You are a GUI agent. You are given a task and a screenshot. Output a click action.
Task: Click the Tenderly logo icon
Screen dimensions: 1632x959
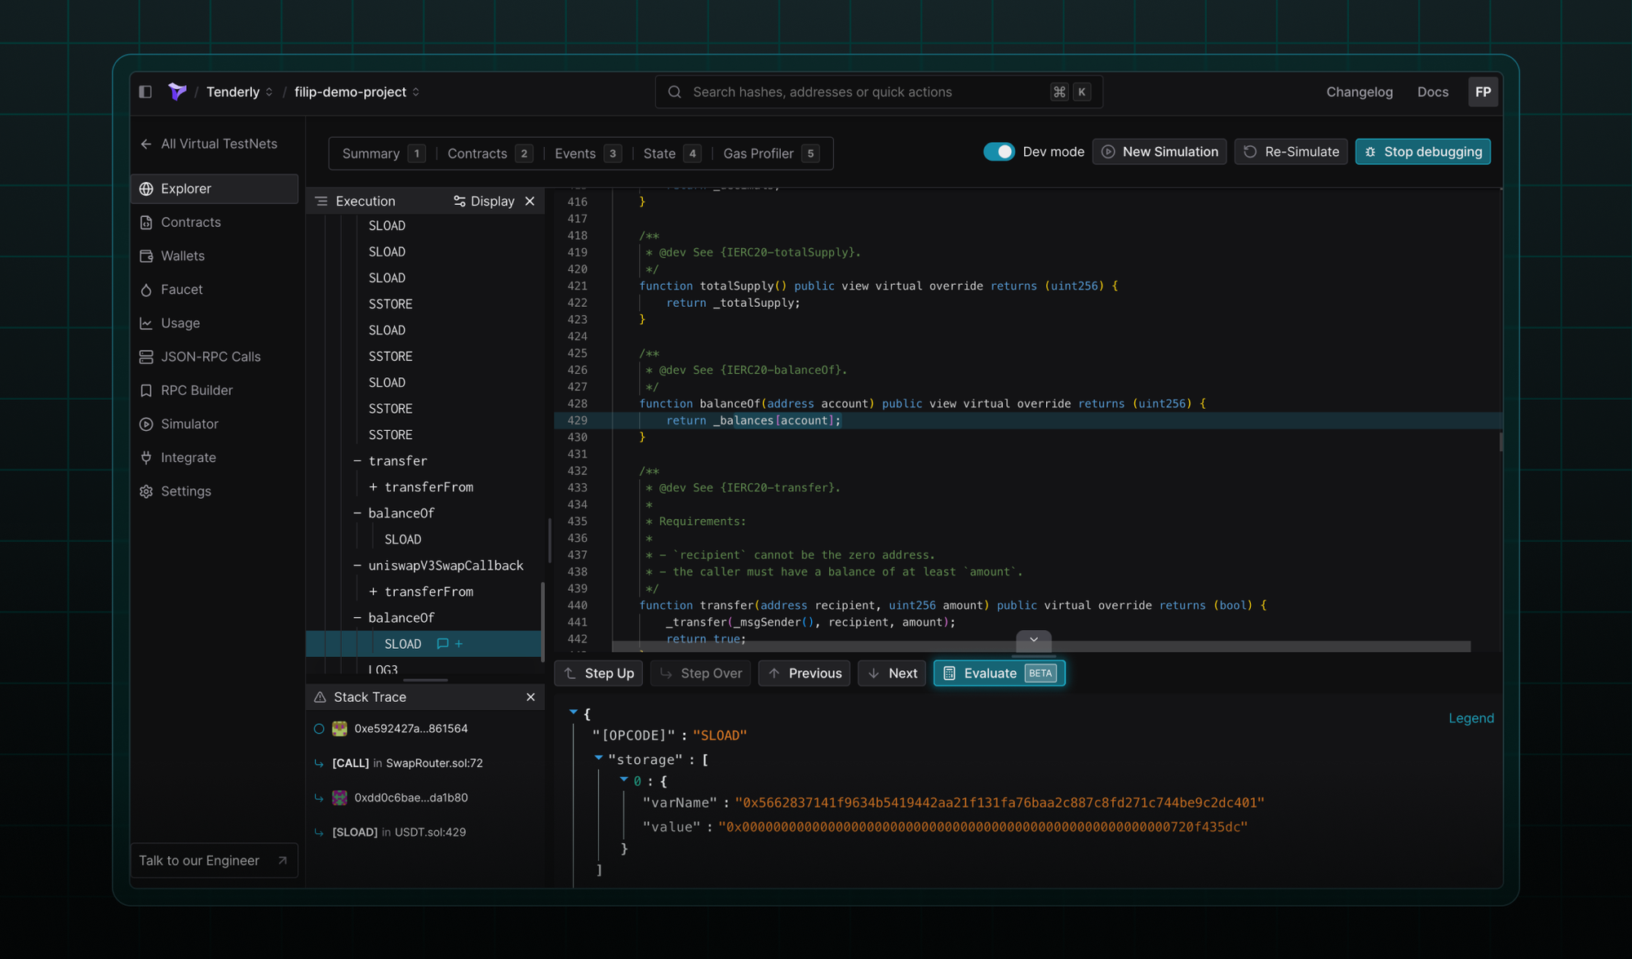tap(177, 91)
